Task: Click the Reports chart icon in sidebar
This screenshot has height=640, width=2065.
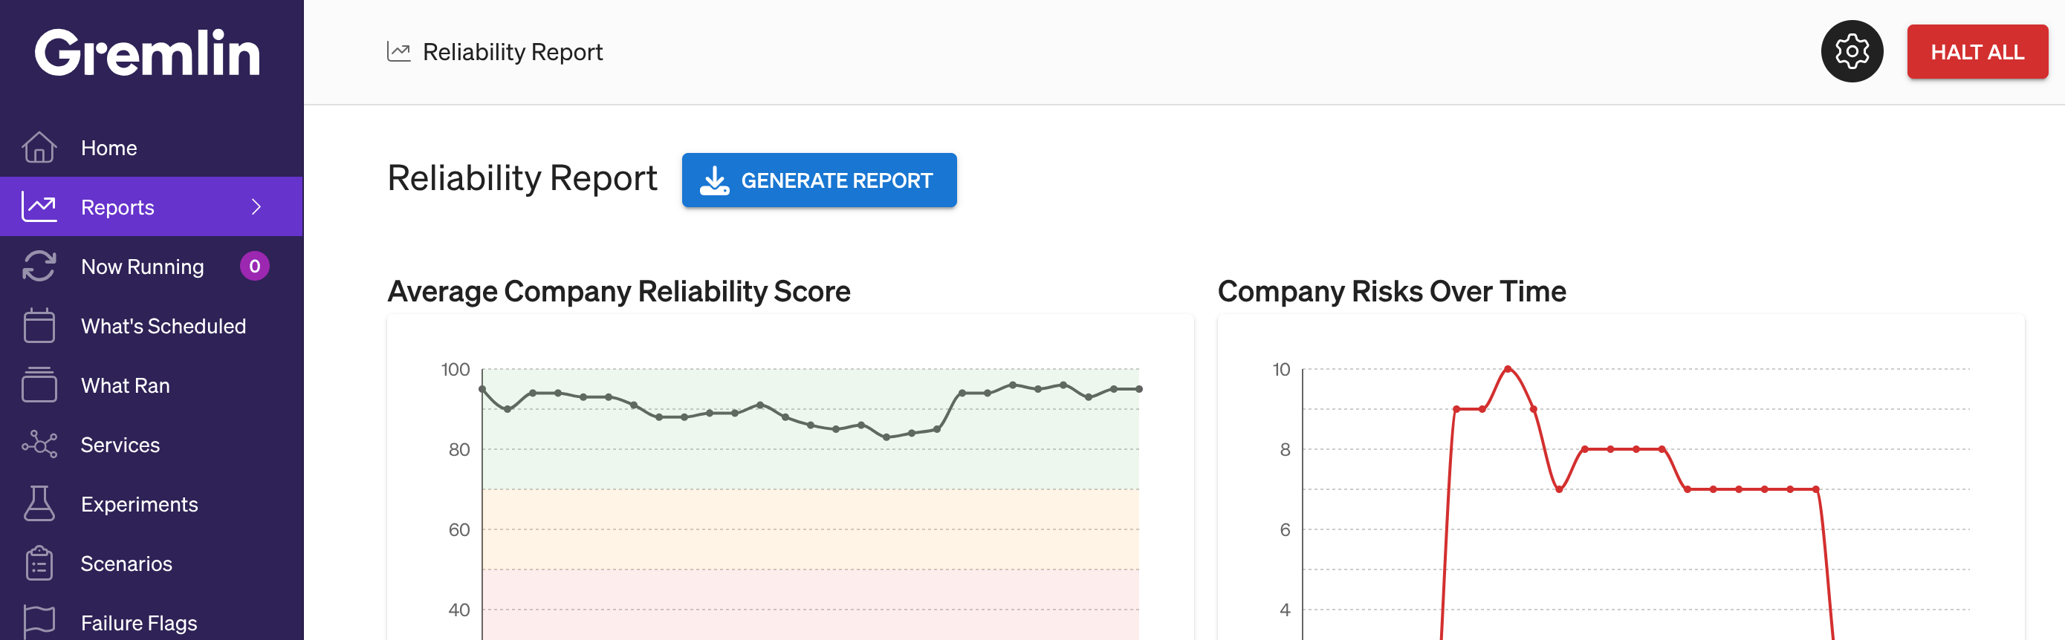Action: pos(39,206)
